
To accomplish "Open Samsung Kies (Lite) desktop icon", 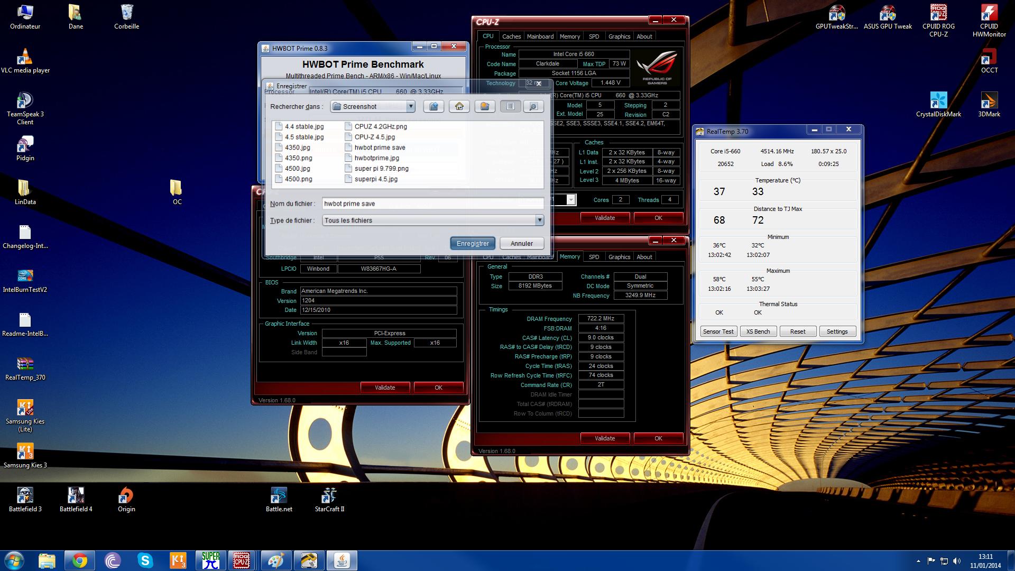I will pos(25,416).
